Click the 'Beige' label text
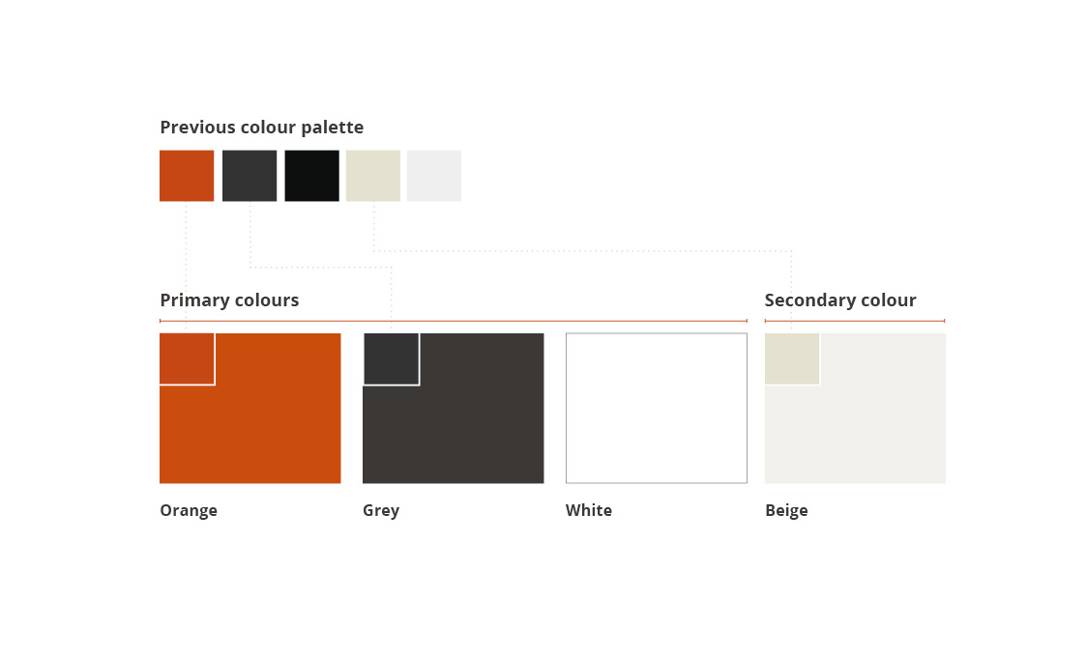The image size is (1086, 657). pyautogui.click(x=786, y=511)
